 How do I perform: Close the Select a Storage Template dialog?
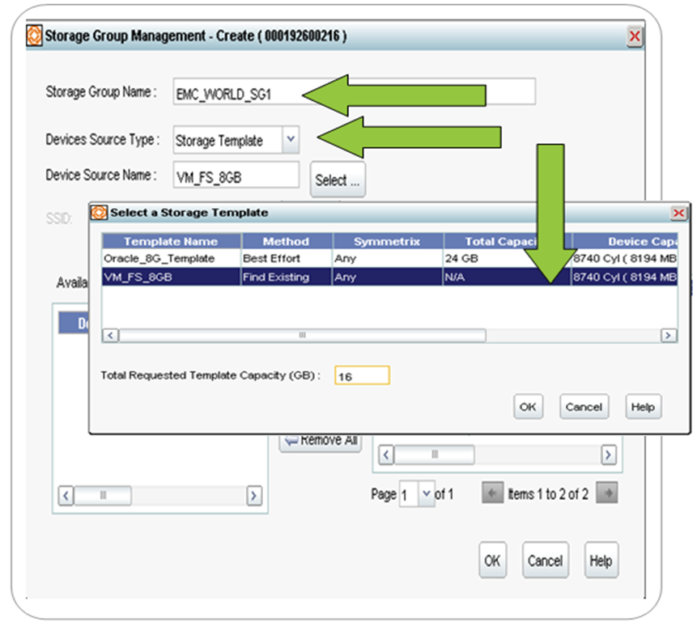[678, 214]
